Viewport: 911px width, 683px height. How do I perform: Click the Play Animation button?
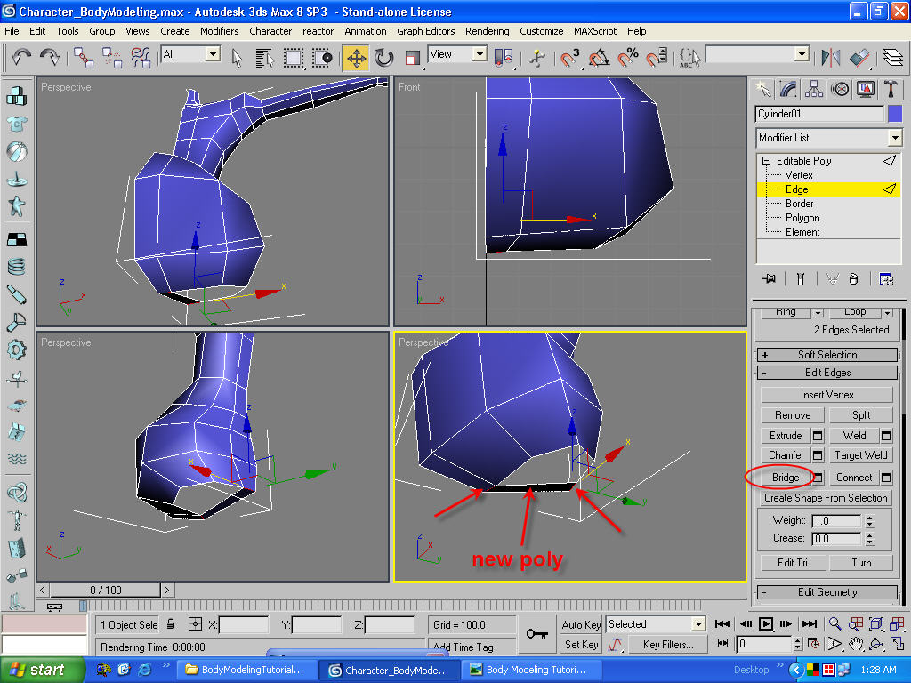click(x=766, y=624)
